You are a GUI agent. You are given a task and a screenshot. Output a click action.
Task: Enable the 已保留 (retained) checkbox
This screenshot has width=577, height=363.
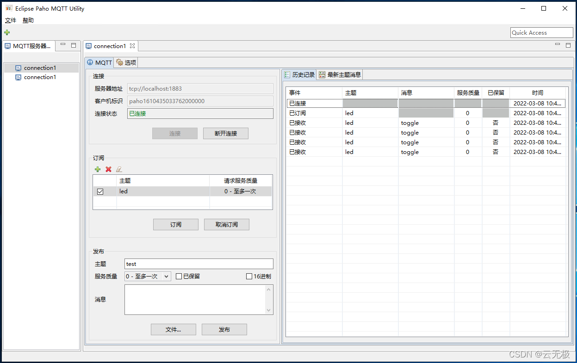tap(179, 276)
